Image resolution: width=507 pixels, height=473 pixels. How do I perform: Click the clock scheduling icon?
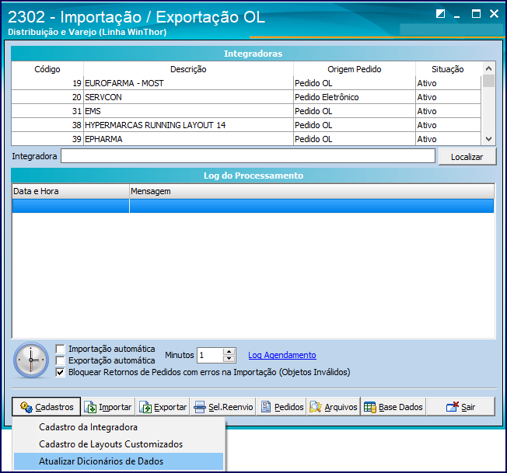tap(31, 360)
